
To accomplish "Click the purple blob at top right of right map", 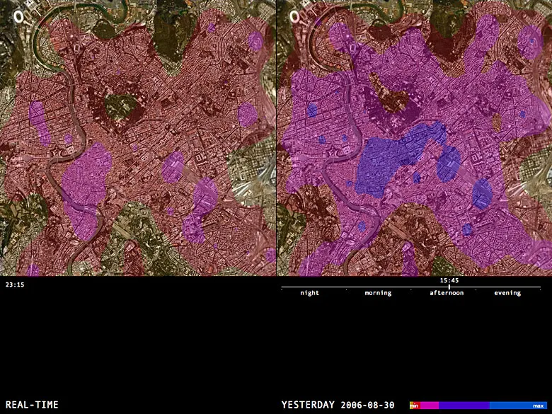I will (x=529, y=42).
